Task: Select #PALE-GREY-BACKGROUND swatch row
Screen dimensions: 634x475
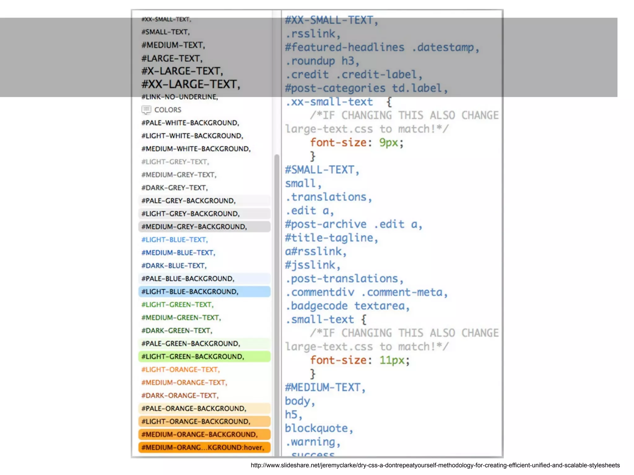Action: click(x=204, y=201)
